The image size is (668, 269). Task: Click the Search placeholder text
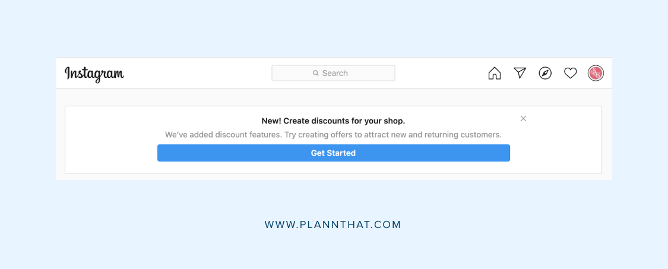click(x=335, y=73)
